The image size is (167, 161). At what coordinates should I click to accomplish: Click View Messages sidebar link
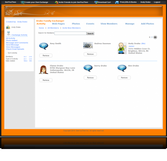(13, 47)
